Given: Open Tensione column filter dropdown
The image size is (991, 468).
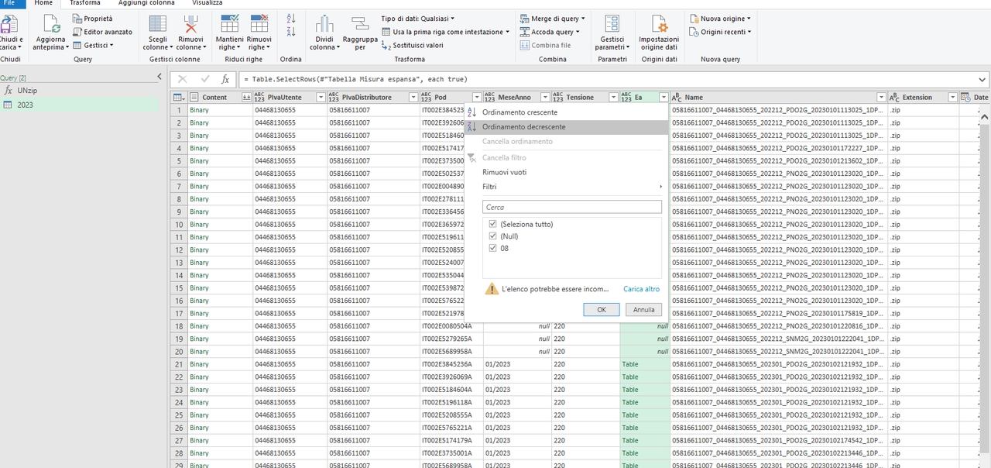Looking at the screenshot, I should [614, 98].
